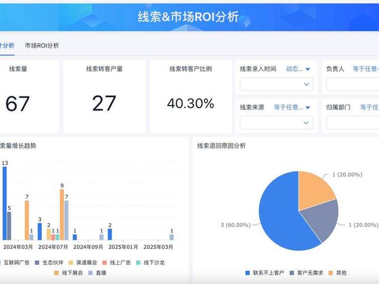Open the 线索录入时间 动态 condition dropdown
This screenshot has width=379, height=284.
click(298, 69)
